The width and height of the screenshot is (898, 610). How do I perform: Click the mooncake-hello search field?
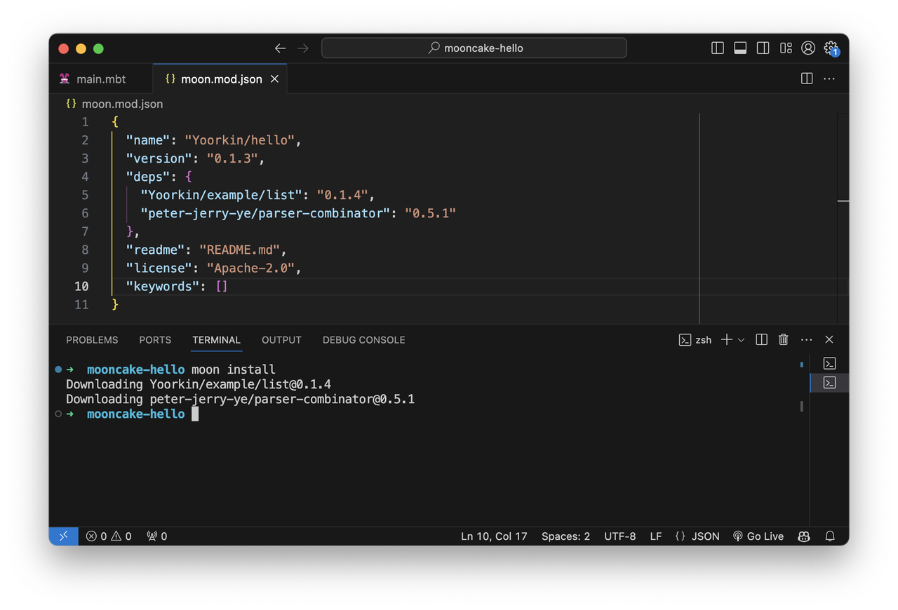pyautogui.click(x=474, y=48)
